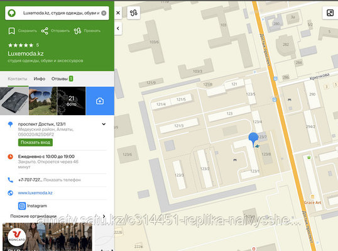338x251 pixels.
Task: Expand address details with the down chevron
Action: pyautogui.click(x=104, y=124)
